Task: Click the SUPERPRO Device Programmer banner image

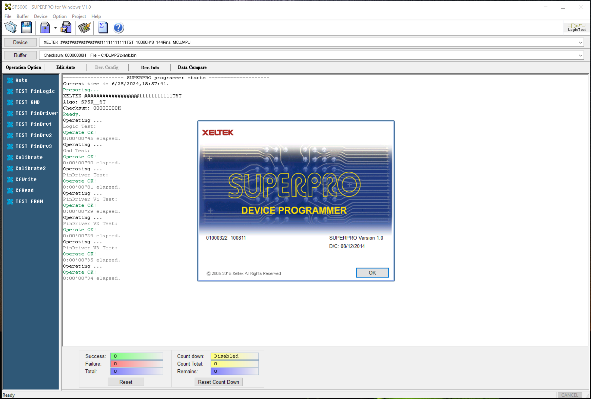Action: pos(295,189)
